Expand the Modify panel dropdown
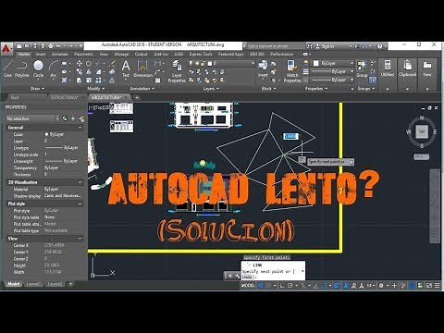The height and width of the screenshot is (333, 444). [x=95, y=89]
